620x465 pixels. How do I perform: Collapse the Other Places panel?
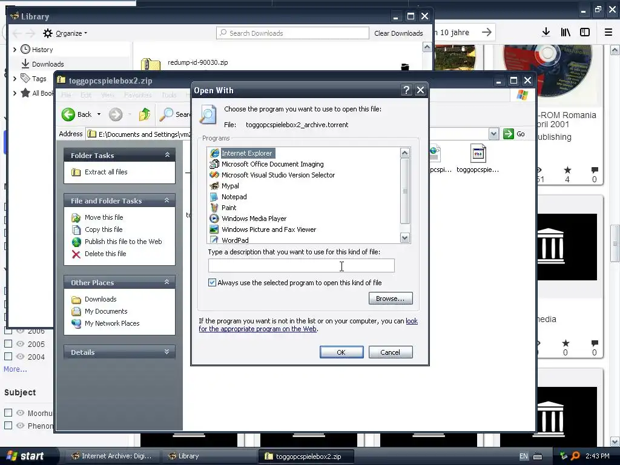(x=167, y=282)
